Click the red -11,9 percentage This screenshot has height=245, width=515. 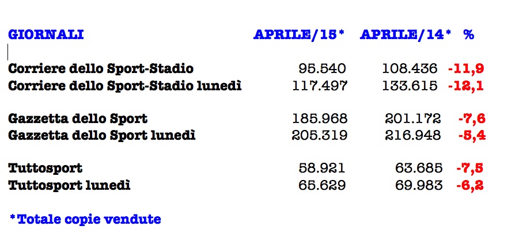pyautogui.click(x=465, y=69)
